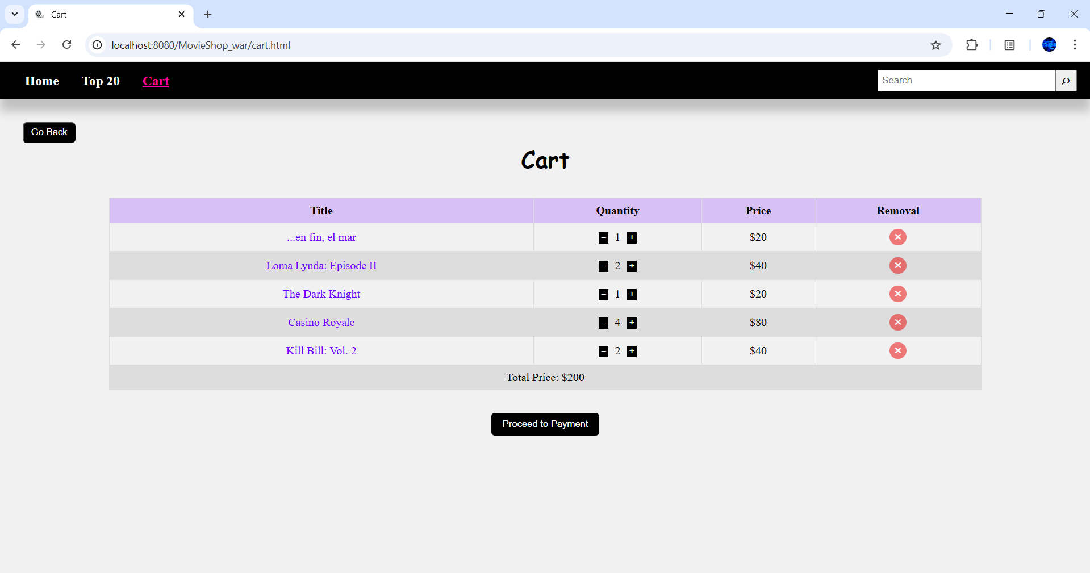
Task: Click the $20 price for ...en fin, el mar
Action: click(x=758, y=237)
